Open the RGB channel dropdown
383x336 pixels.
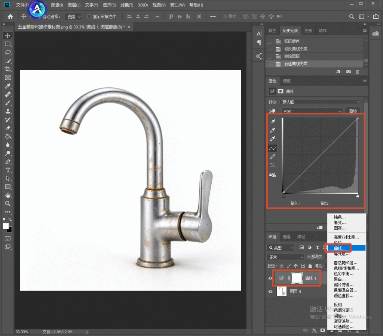pos(312,111)
